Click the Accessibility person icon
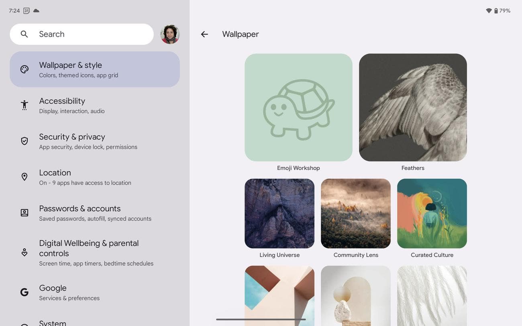 [x=24, y=105]
